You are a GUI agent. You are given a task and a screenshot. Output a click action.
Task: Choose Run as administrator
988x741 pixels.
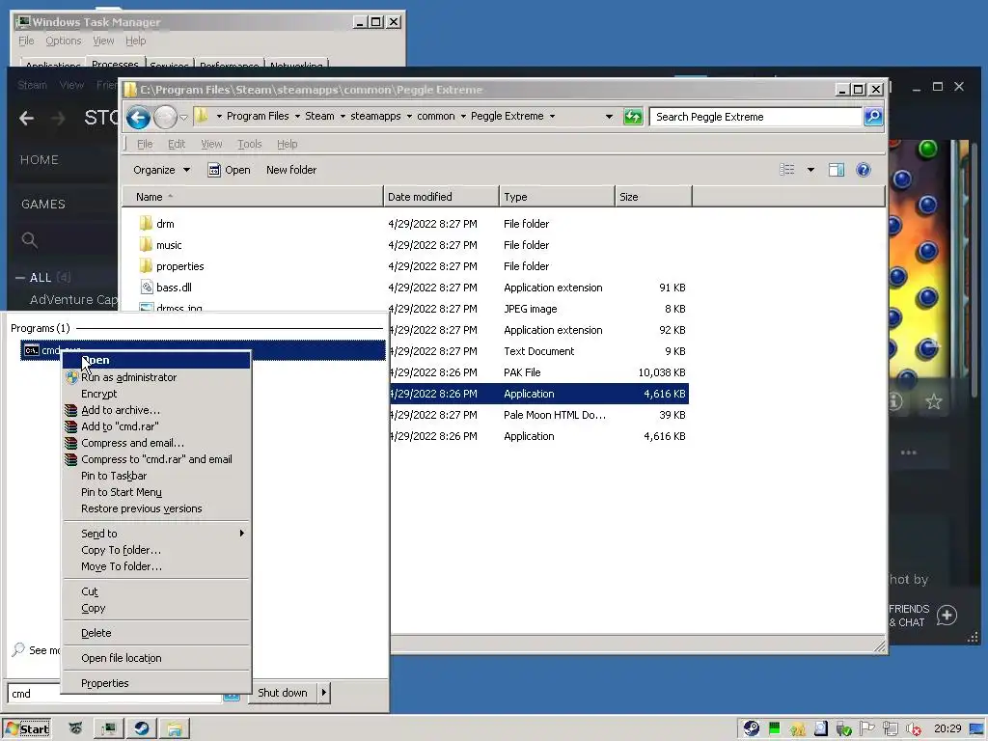pos(156,377)
